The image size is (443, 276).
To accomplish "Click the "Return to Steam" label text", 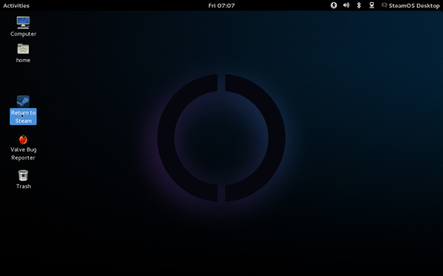I will (23, 116).
